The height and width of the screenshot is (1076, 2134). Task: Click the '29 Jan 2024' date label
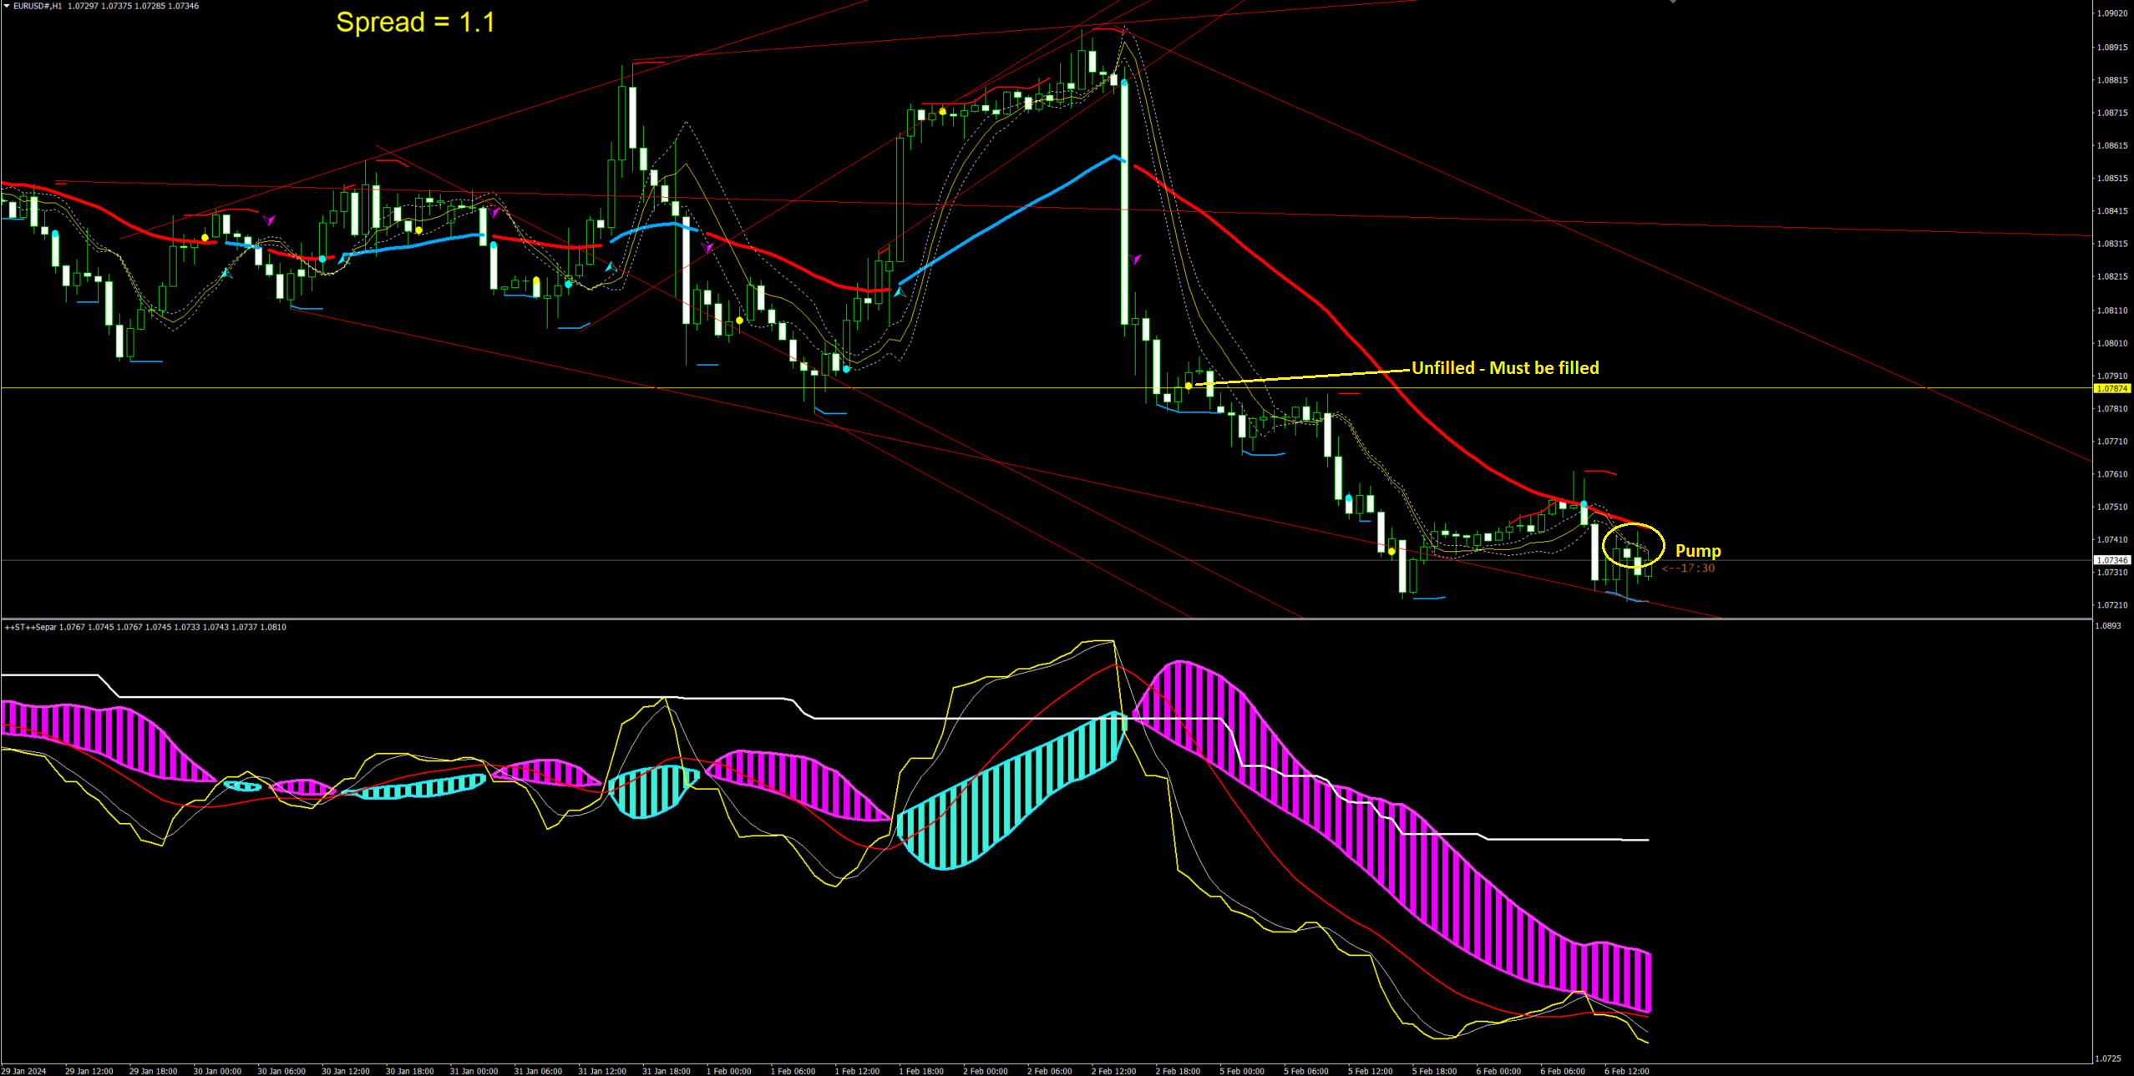point(24,1071)
